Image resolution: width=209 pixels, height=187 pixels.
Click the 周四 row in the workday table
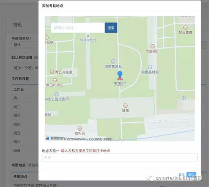click(x=25, y=124)
